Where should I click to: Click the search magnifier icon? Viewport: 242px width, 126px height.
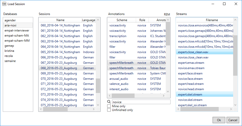pos(109,102)
